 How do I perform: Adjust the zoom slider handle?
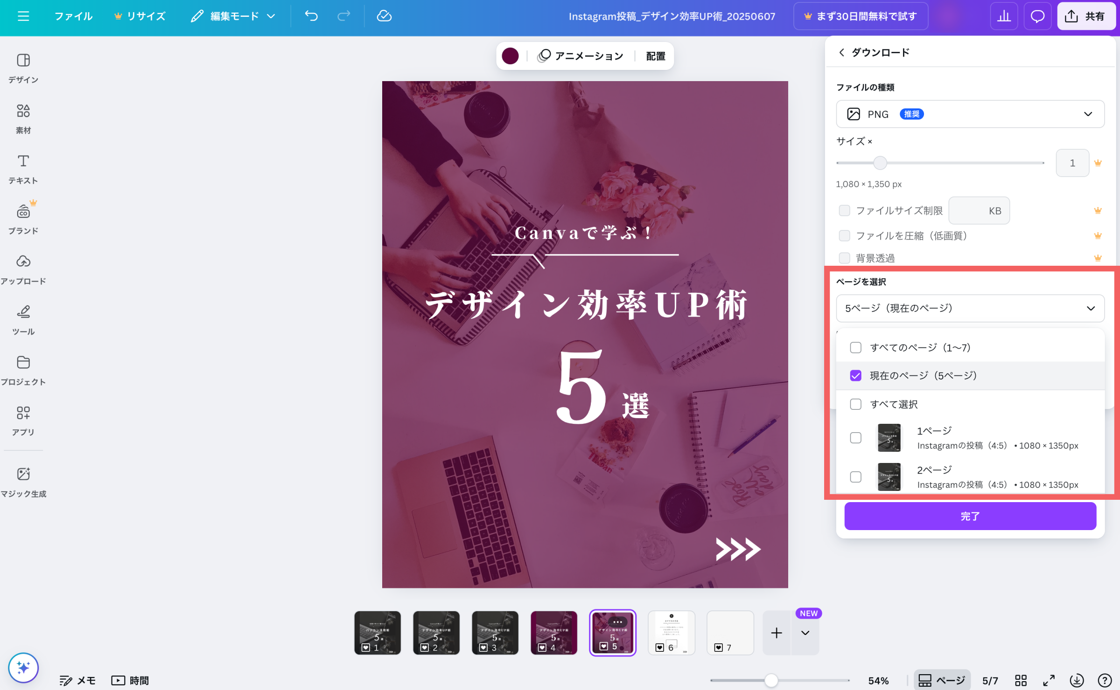click(771, 680)
